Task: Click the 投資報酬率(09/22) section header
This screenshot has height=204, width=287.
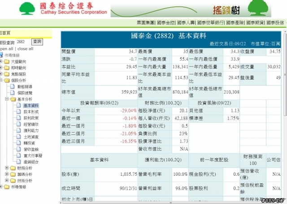Action: click(99, 103)
